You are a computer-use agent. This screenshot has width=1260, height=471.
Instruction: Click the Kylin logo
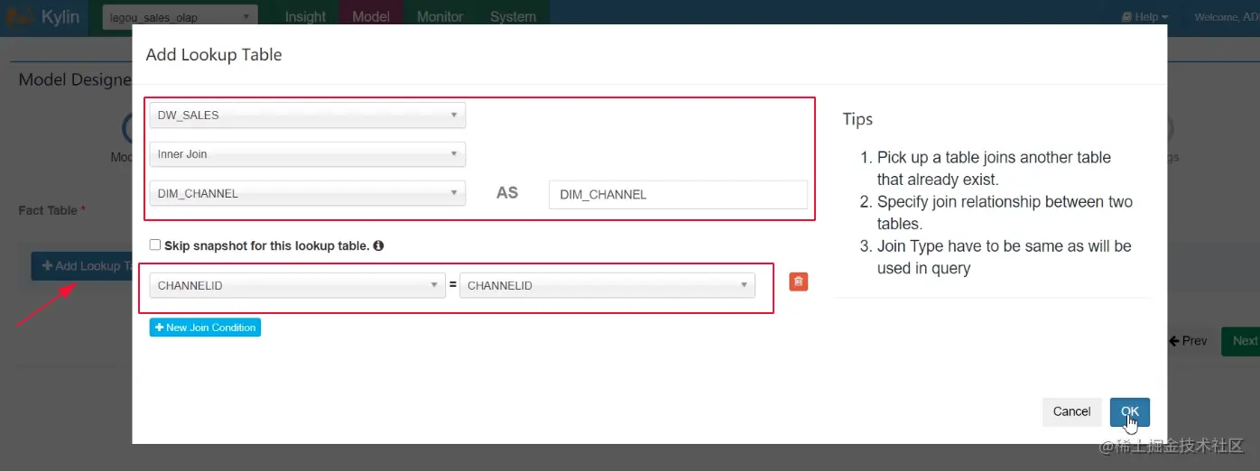[44, 17]
